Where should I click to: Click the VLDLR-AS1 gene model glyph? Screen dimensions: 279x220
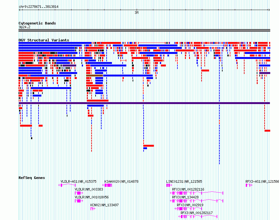pyautogui.click(x=67, y=185)
